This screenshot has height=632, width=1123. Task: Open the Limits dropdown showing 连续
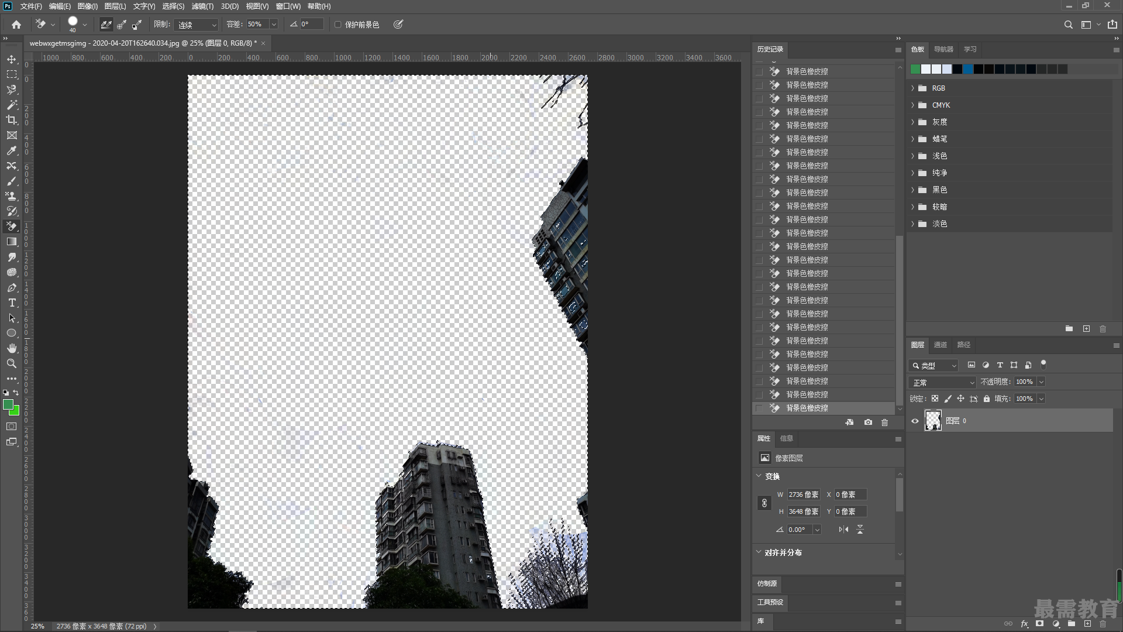point(197,25)
